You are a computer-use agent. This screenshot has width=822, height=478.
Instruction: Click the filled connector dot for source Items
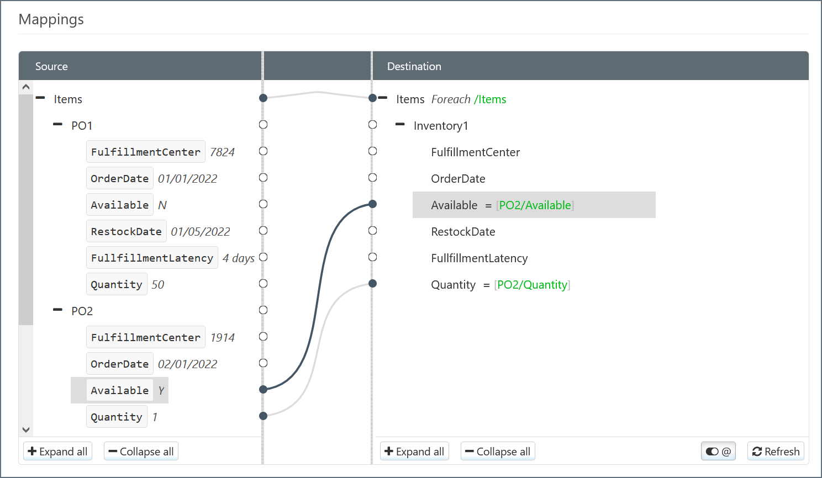tap(264, 98)
